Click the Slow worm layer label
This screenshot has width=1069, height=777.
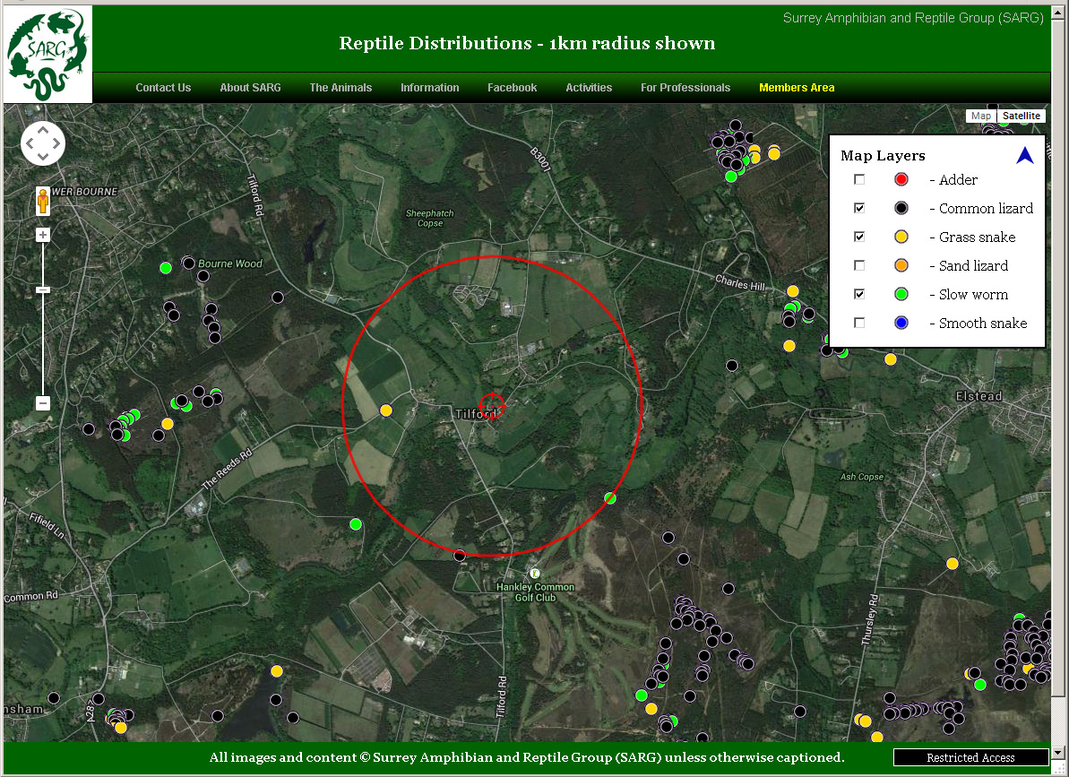[973, 295]
